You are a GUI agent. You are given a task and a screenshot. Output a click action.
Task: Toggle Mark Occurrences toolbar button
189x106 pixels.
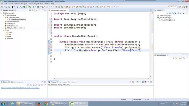pyautogui.click(x=83, y=7)
